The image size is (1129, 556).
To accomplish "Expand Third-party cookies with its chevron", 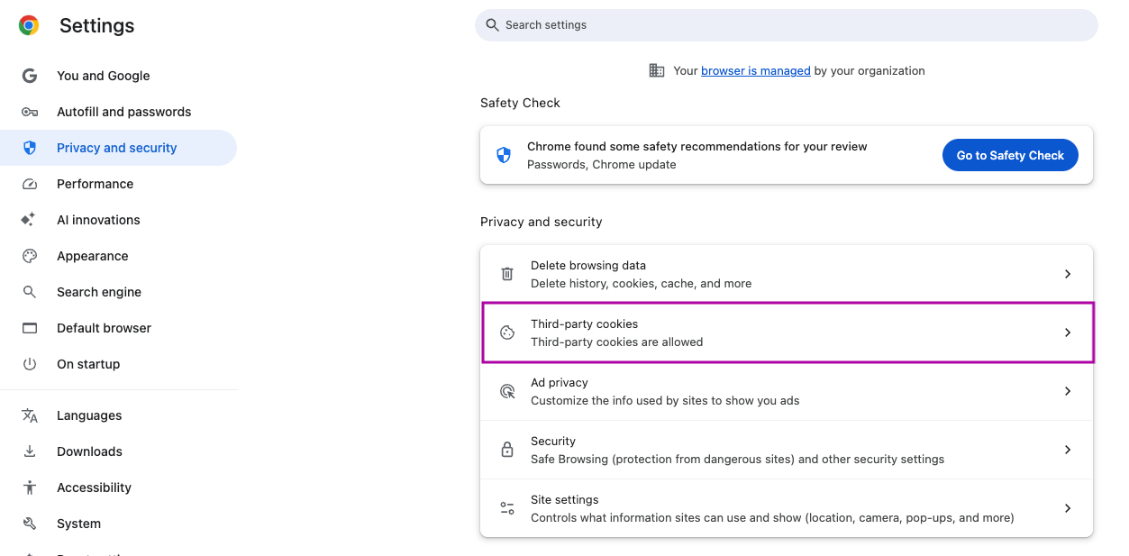I will pyautogui.click(x=1068, y=333).
